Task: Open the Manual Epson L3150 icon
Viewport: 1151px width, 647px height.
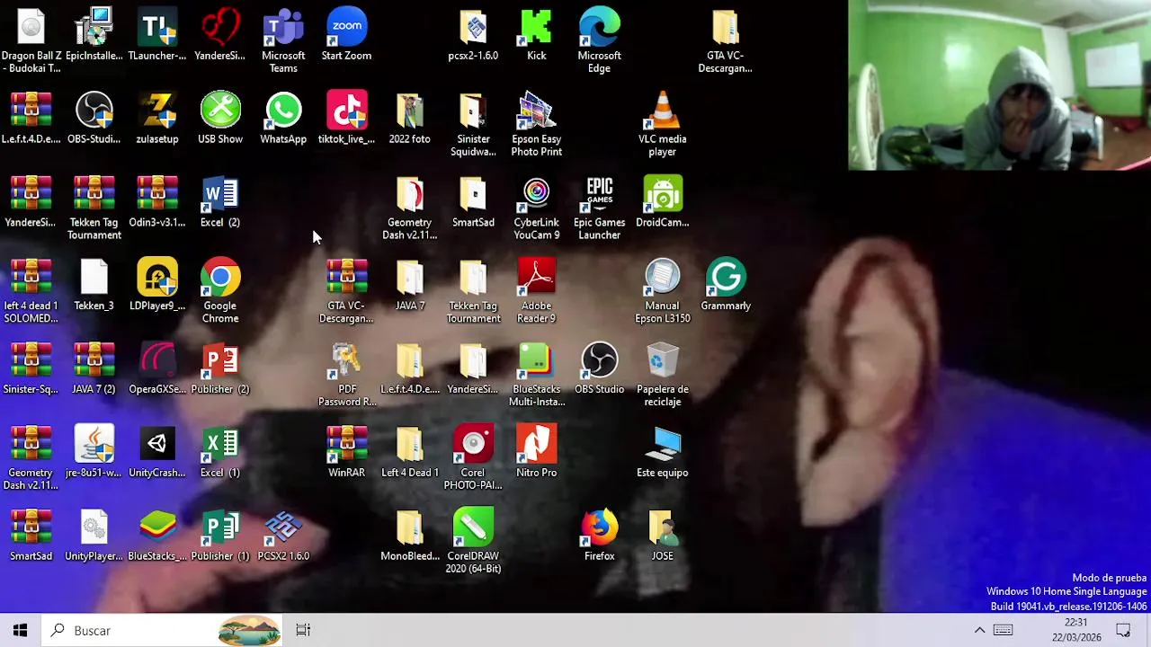Action: click(x=662, y=291)
